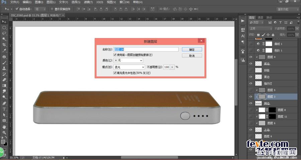
Task: Open the 颜色 dropdown in dialog
Action: tap(128, 61)
